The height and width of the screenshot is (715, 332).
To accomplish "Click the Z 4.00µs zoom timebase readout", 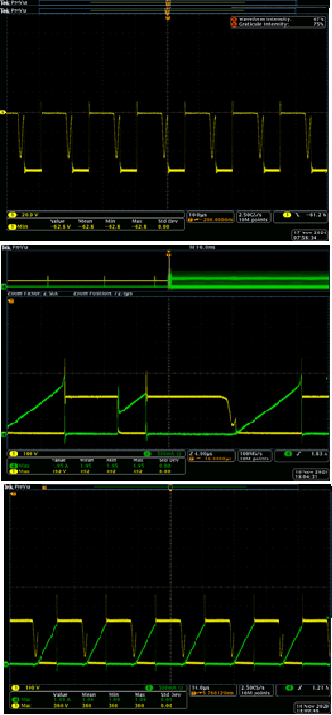I will pos(200,453).
